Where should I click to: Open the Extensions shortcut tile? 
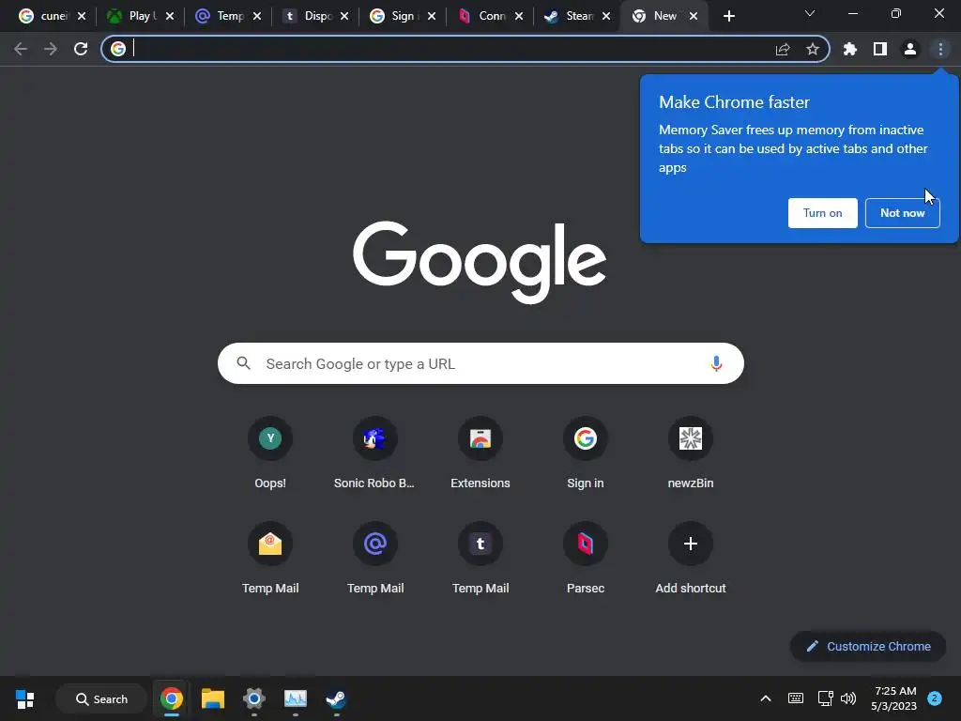tap(480, 453)
